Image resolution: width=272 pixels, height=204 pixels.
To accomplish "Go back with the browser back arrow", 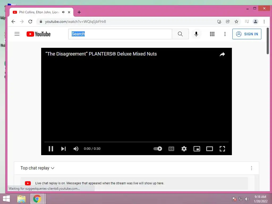I will (x=13, y=22).
